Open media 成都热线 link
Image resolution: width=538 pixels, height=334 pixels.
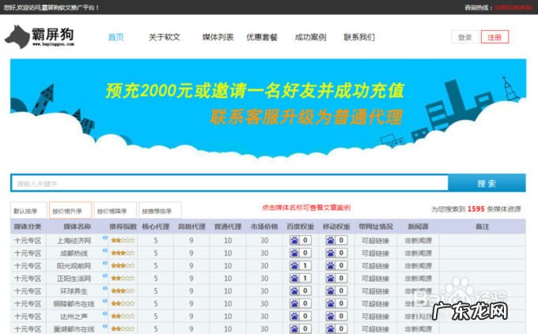(74, 253)
